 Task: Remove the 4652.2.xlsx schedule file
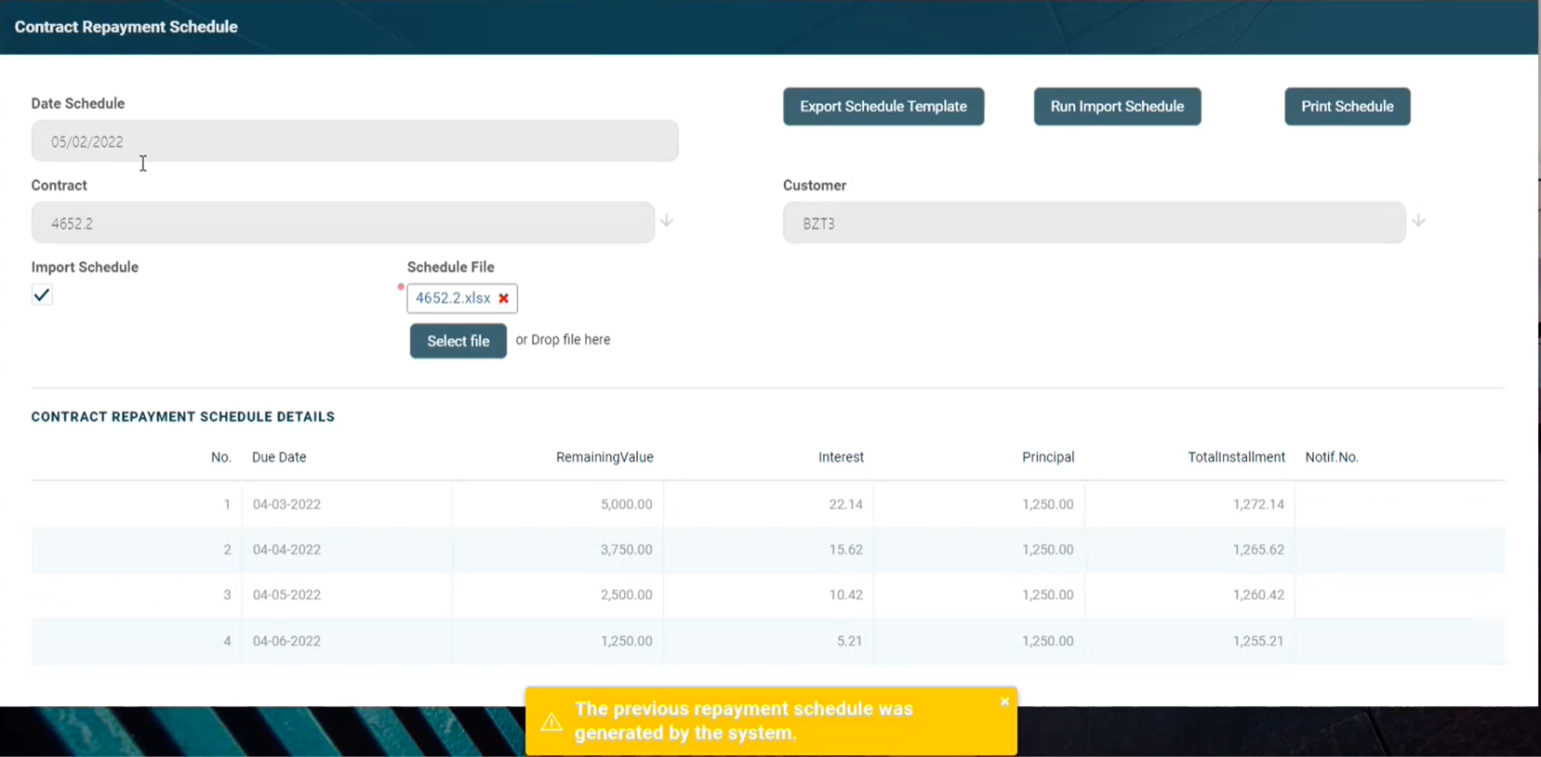(503, 298)
